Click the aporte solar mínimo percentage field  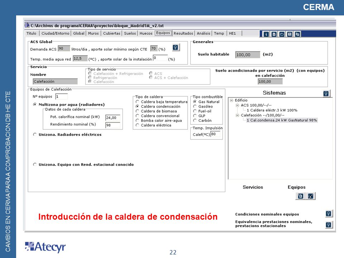tap(154, 48)
